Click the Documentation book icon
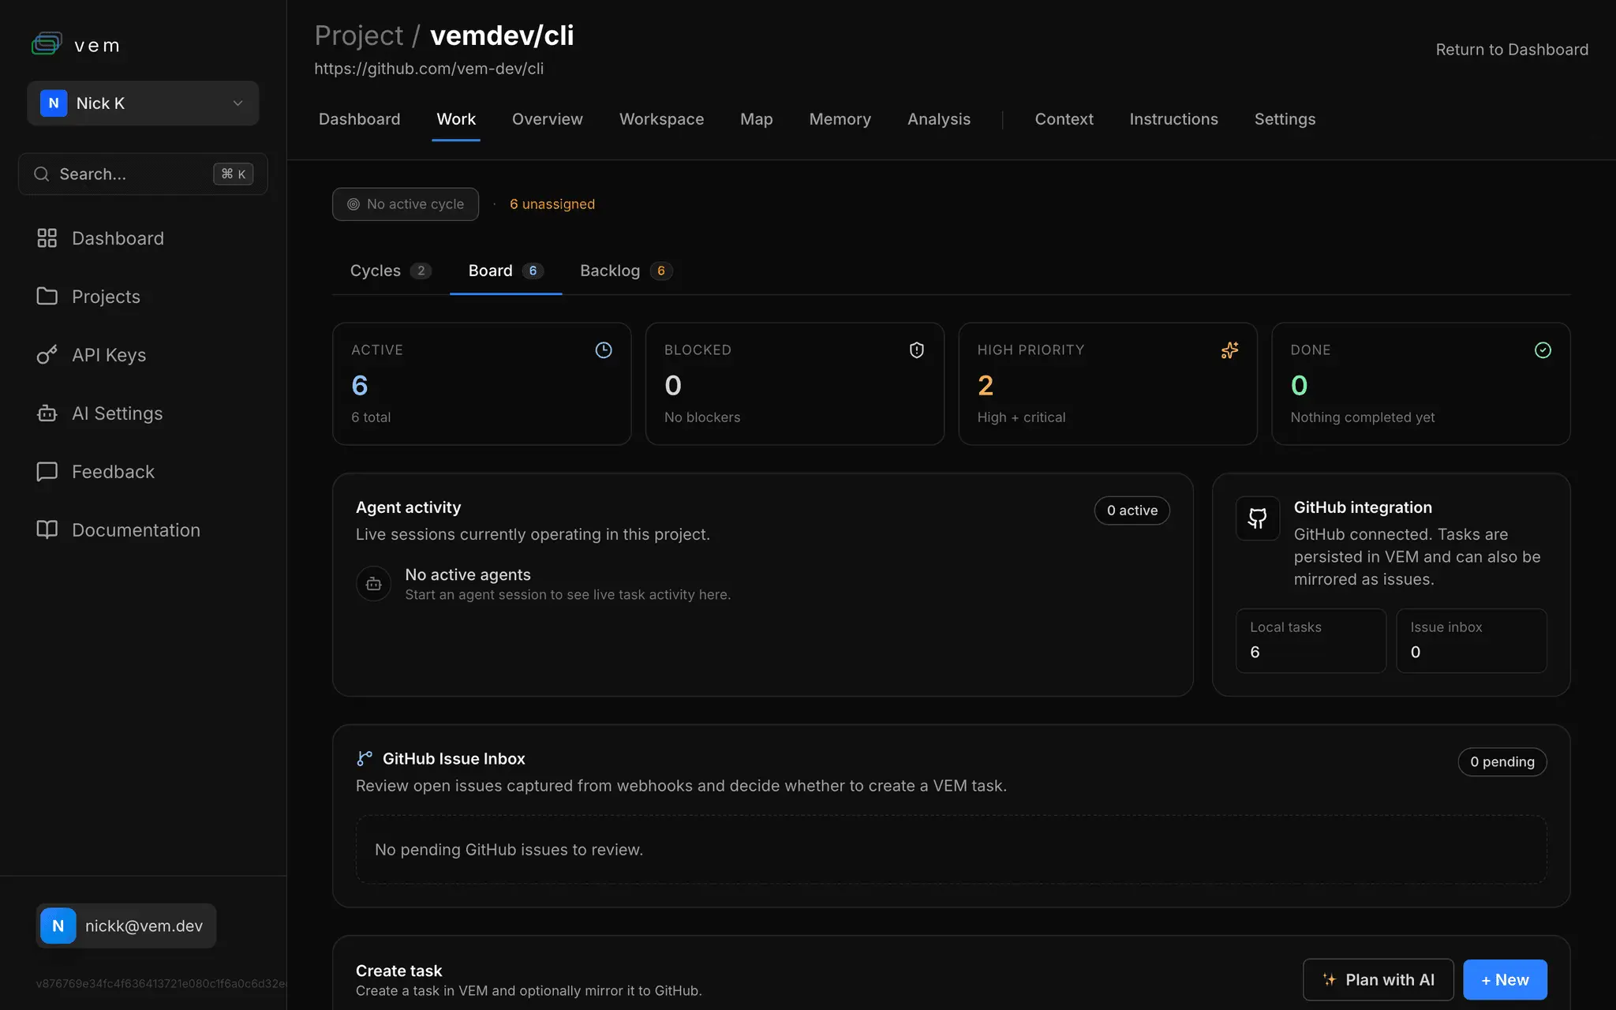 pyautogui.click(x=47, y=529)
